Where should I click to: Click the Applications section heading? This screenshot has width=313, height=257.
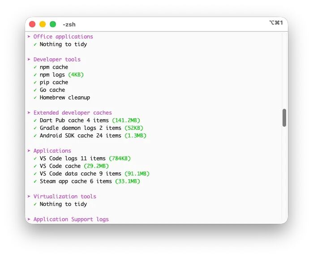coord(52,151)
